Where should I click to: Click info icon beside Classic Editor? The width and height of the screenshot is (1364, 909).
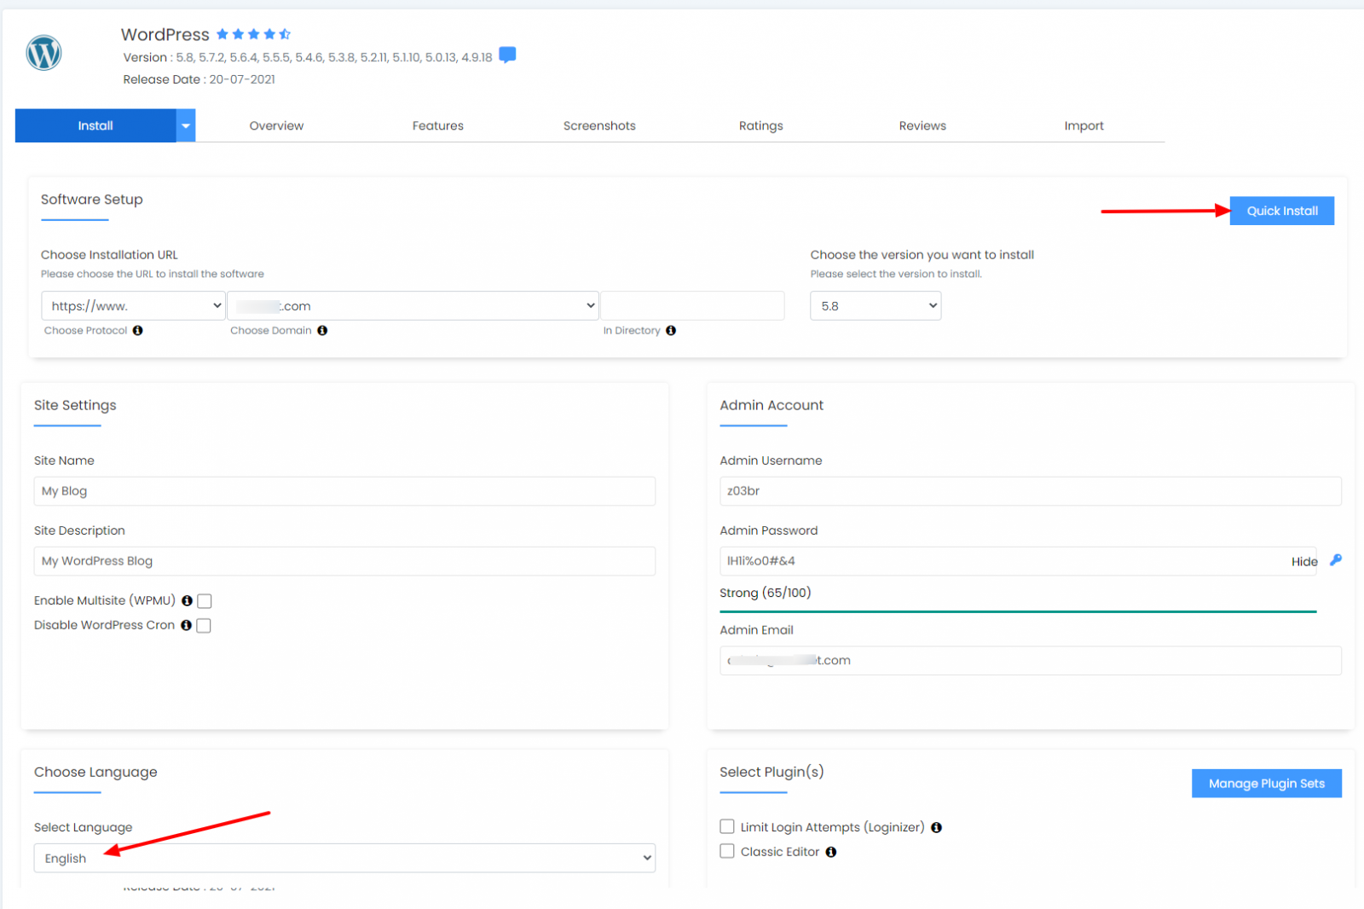(831, 852)
